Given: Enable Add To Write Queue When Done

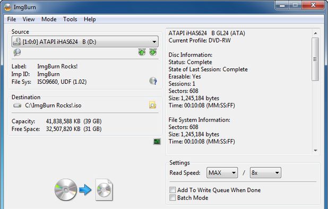Looking at the screenshot, I should 172,190.
